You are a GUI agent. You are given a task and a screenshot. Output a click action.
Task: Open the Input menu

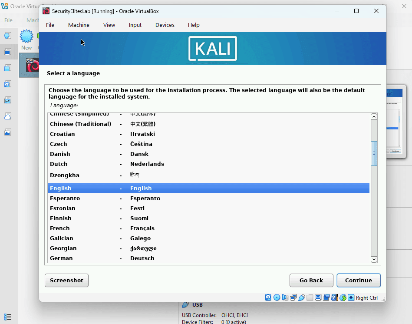[x=135, y=25]
